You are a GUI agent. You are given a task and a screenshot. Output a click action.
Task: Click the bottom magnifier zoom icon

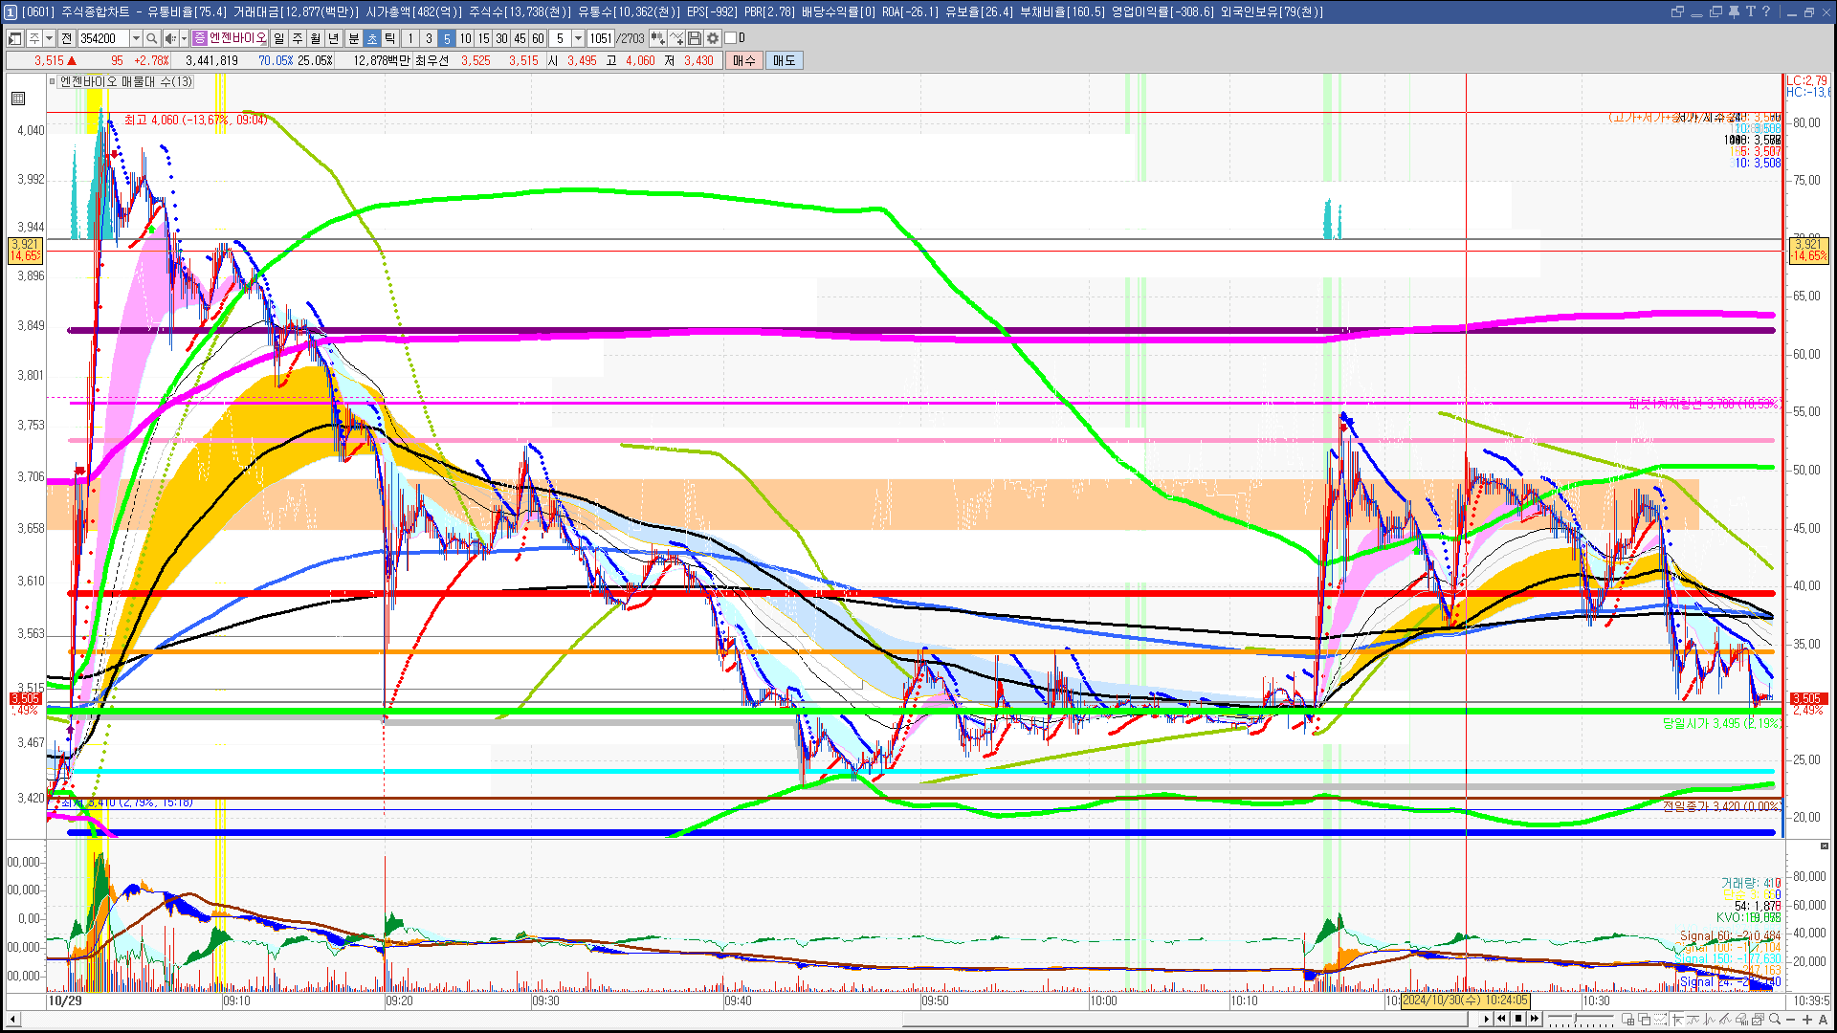[1775, 1020]
